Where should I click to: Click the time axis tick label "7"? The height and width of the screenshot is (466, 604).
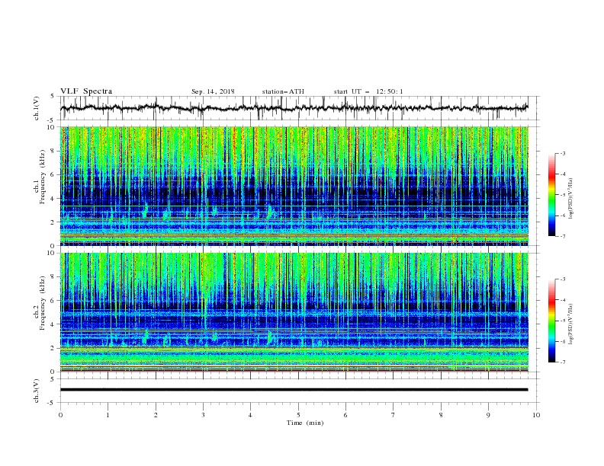(x=393, y=415)
